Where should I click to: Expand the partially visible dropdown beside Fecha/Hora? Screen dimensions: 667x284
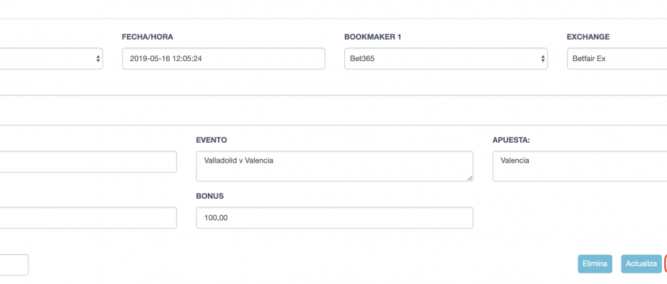[x=51, y=59]
